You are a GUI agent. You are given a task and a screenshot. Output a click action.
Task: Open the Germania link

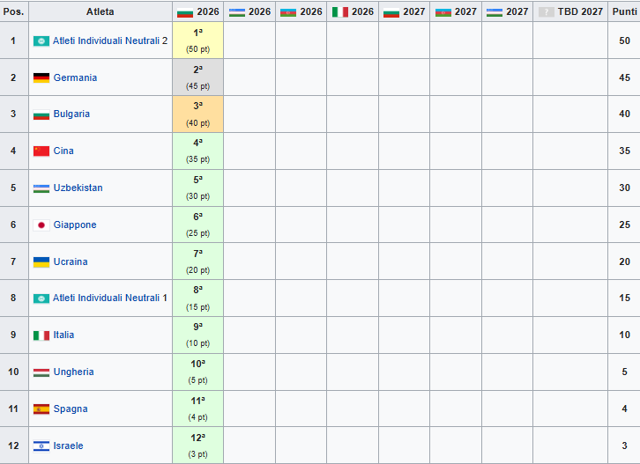click(75, 77)
